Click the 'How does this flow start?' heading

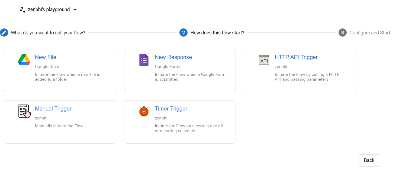pyautogui.click(x=217, y=33)
